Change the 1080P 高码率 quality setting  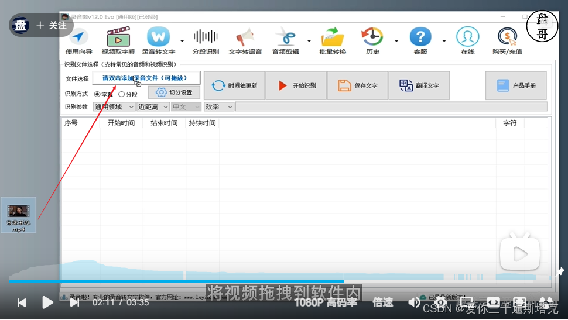pyautogui.click(x=326, y=302)
